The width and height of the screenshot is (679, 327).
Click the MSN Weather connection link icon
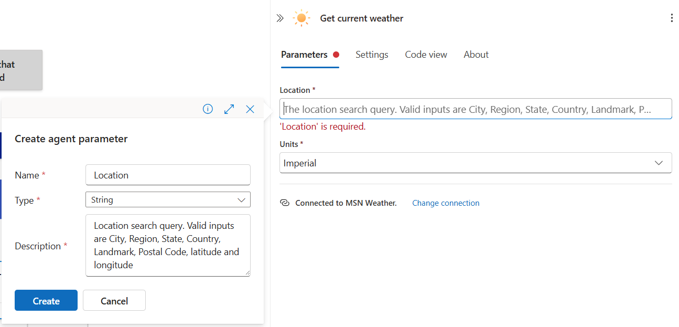click(284, 203)
